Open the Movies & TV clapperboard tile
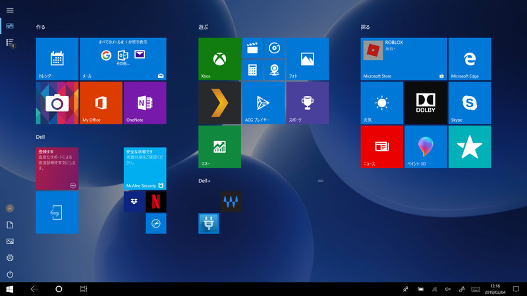The width and height of the screenshot is (527, 296). (x=252, y=48)
